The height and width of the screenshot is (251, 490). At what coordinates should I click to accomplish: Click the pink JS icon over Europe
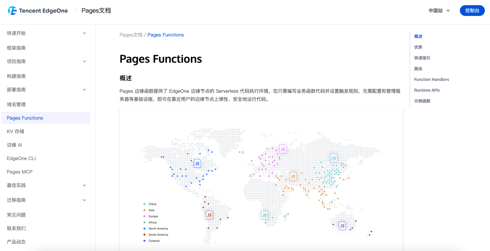point(283,149)
